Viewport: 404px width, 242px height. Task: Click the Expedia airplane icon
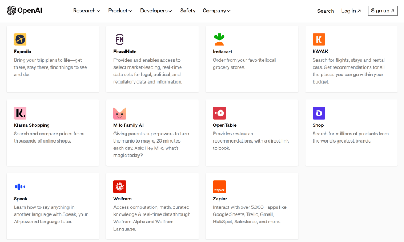click(20, 39)
